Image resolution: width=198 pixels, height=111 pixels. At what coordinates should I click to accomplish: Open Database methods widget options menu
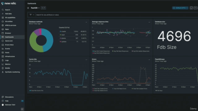(86, 22)
